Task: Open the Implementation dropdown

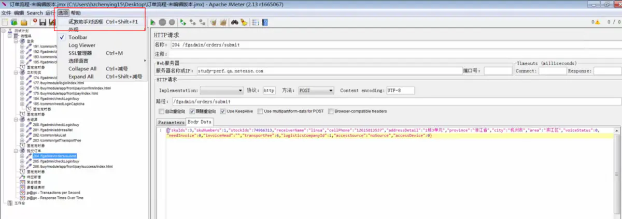Action: point(221,90)
